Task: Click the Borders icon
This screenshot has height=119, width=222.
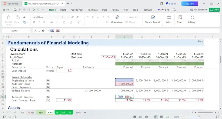Action: pos(57,22)
